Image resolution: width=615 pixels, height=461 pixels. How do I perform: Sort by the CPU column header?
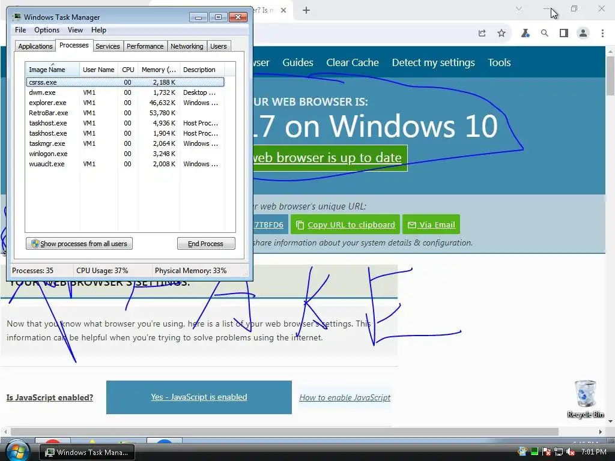point(128,70)
